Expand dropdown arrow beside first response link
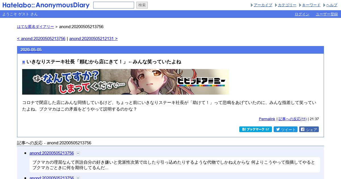This screenshot has height=179, width=341. tap(78, 153)
